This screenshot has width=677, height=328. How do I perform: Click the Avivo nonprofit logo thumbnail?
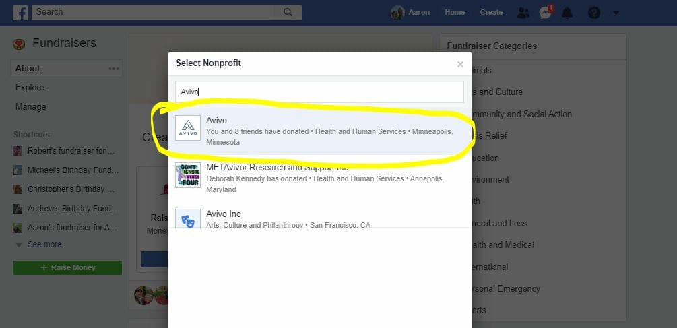point(188,128)
